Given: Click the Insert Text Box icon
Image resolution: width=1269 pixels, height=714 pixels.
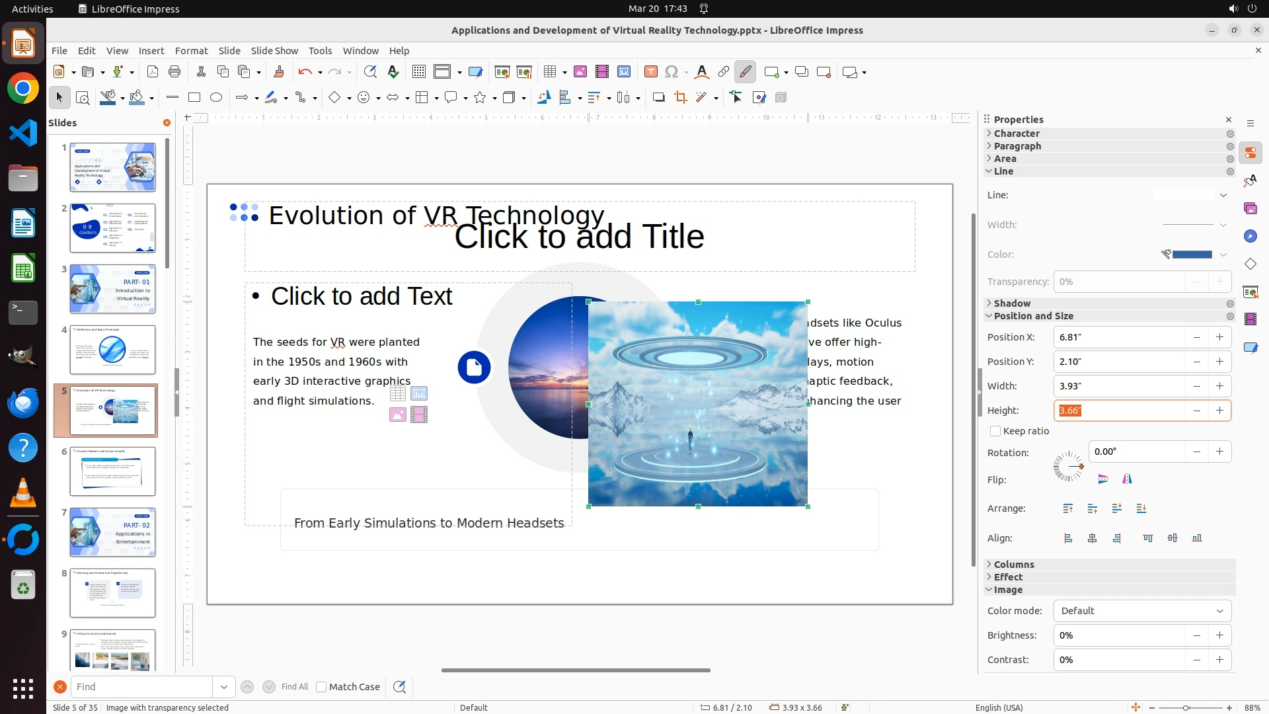Looking at the screenshot, I should click(x=650, y=72).
